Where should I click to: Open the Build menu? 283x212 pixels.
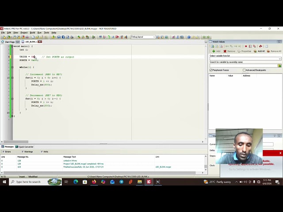[x=32, y=33]
